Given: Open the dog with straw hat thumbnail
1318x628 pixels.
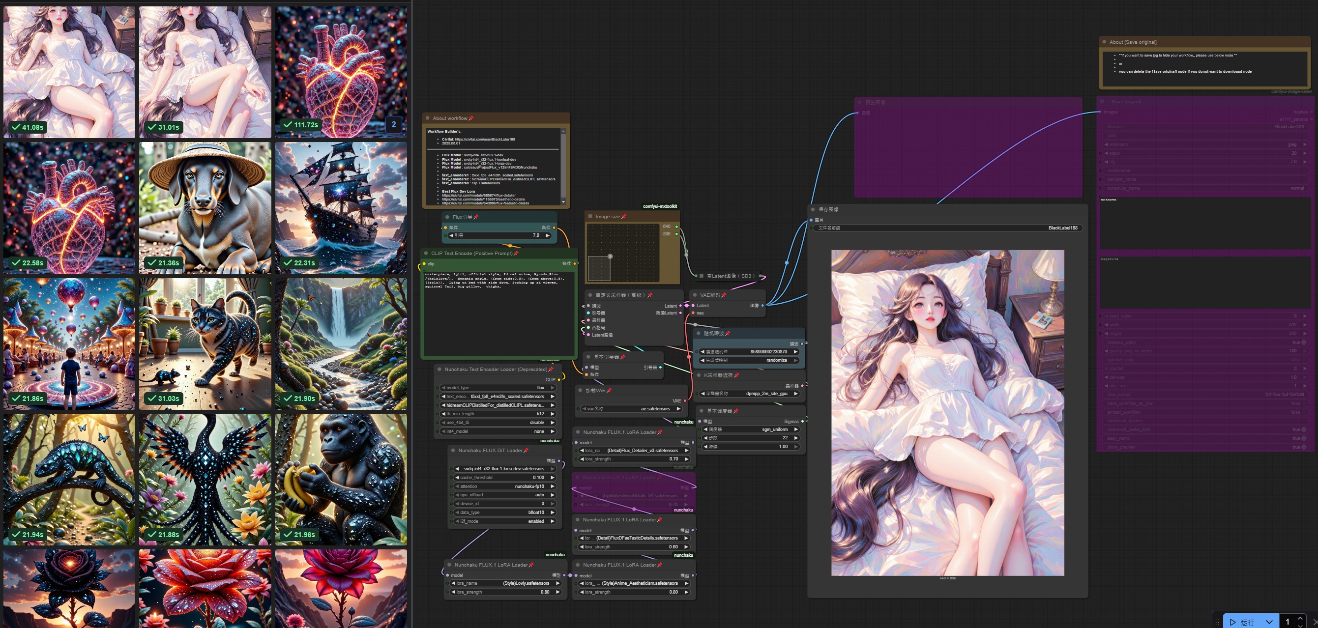Looking at the screenshot, I should click(205, 208).
